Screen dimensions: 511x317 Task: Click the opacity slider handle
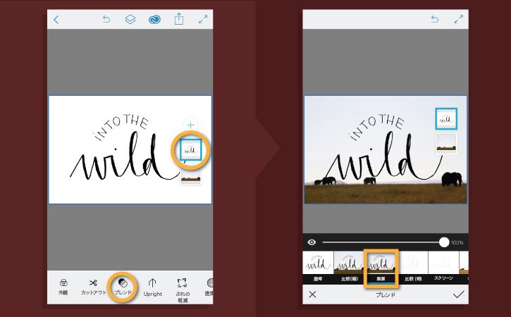click(x=444, y=242)
